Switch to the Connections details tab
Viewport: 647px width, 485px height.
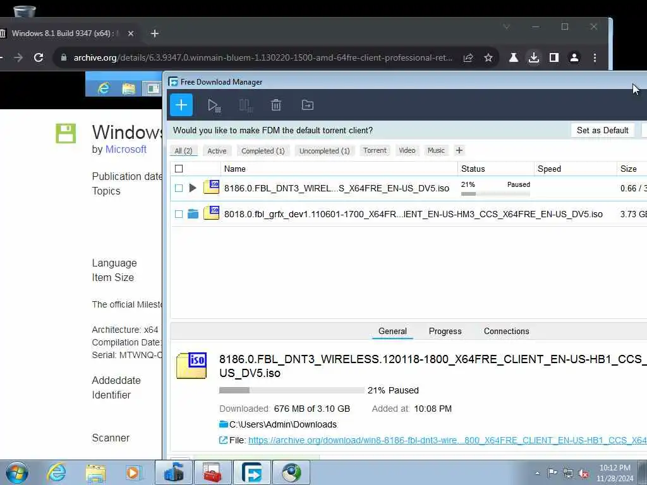pyautogui.click(x=506, y=331)
